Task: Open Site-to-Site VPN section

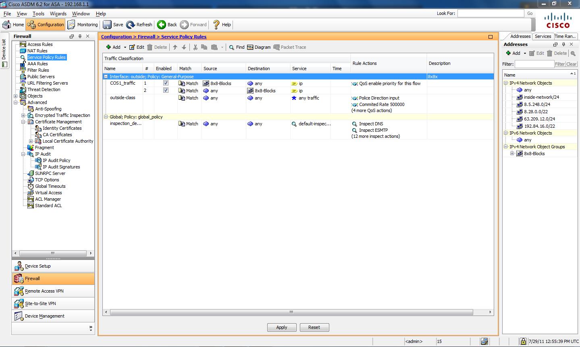Action: pos(53,303)
